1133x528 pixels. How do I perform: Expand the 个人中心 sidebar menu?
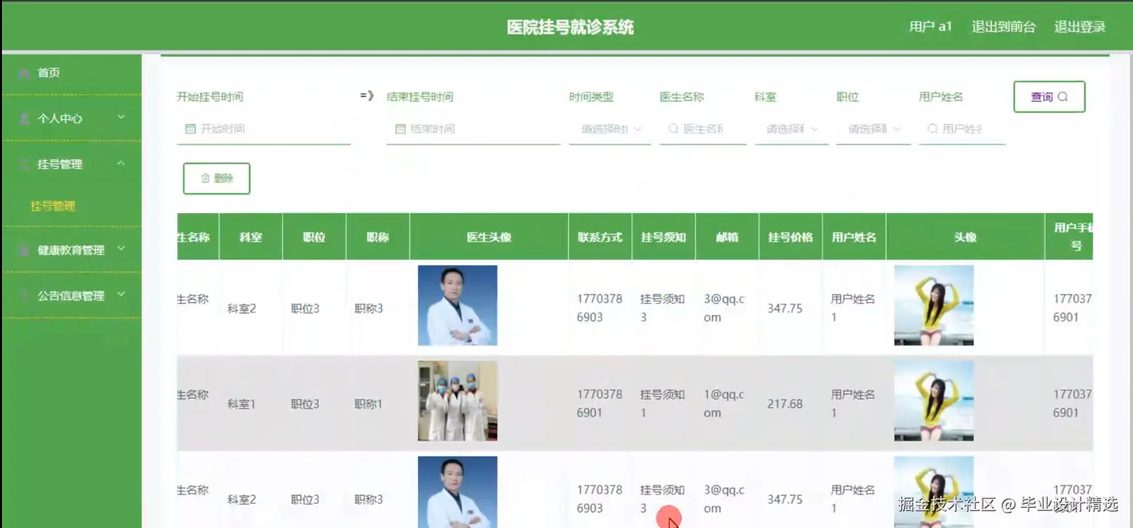71,118
